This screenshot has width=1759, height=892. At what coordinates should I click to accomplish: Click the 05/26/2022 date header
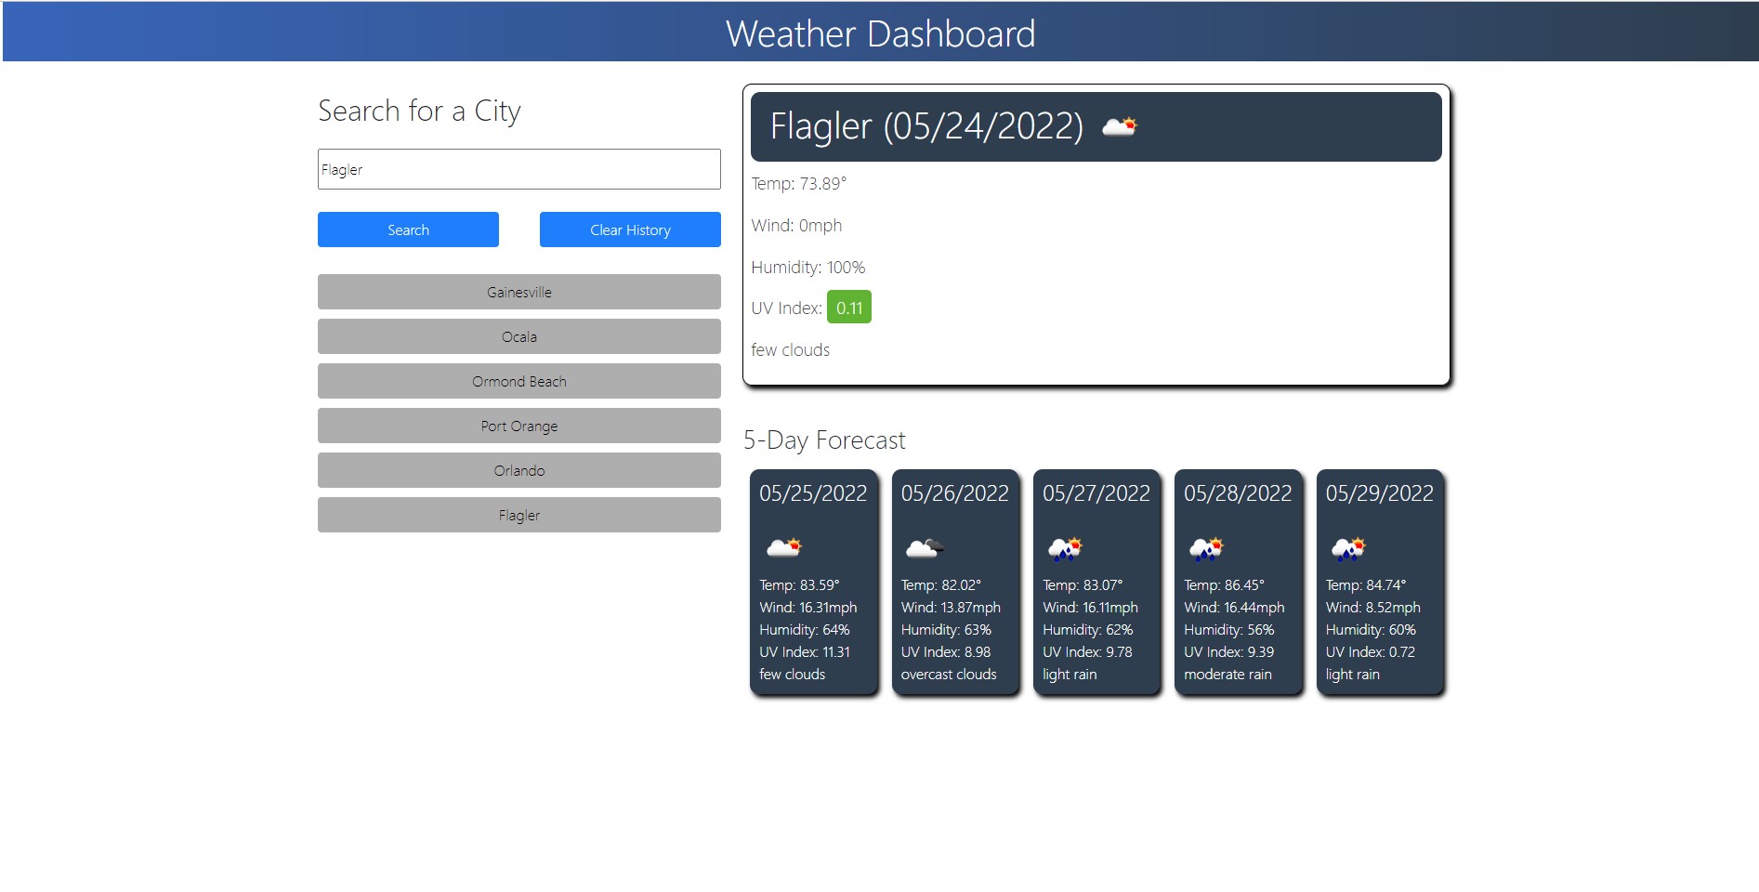(x=955, y=493)
